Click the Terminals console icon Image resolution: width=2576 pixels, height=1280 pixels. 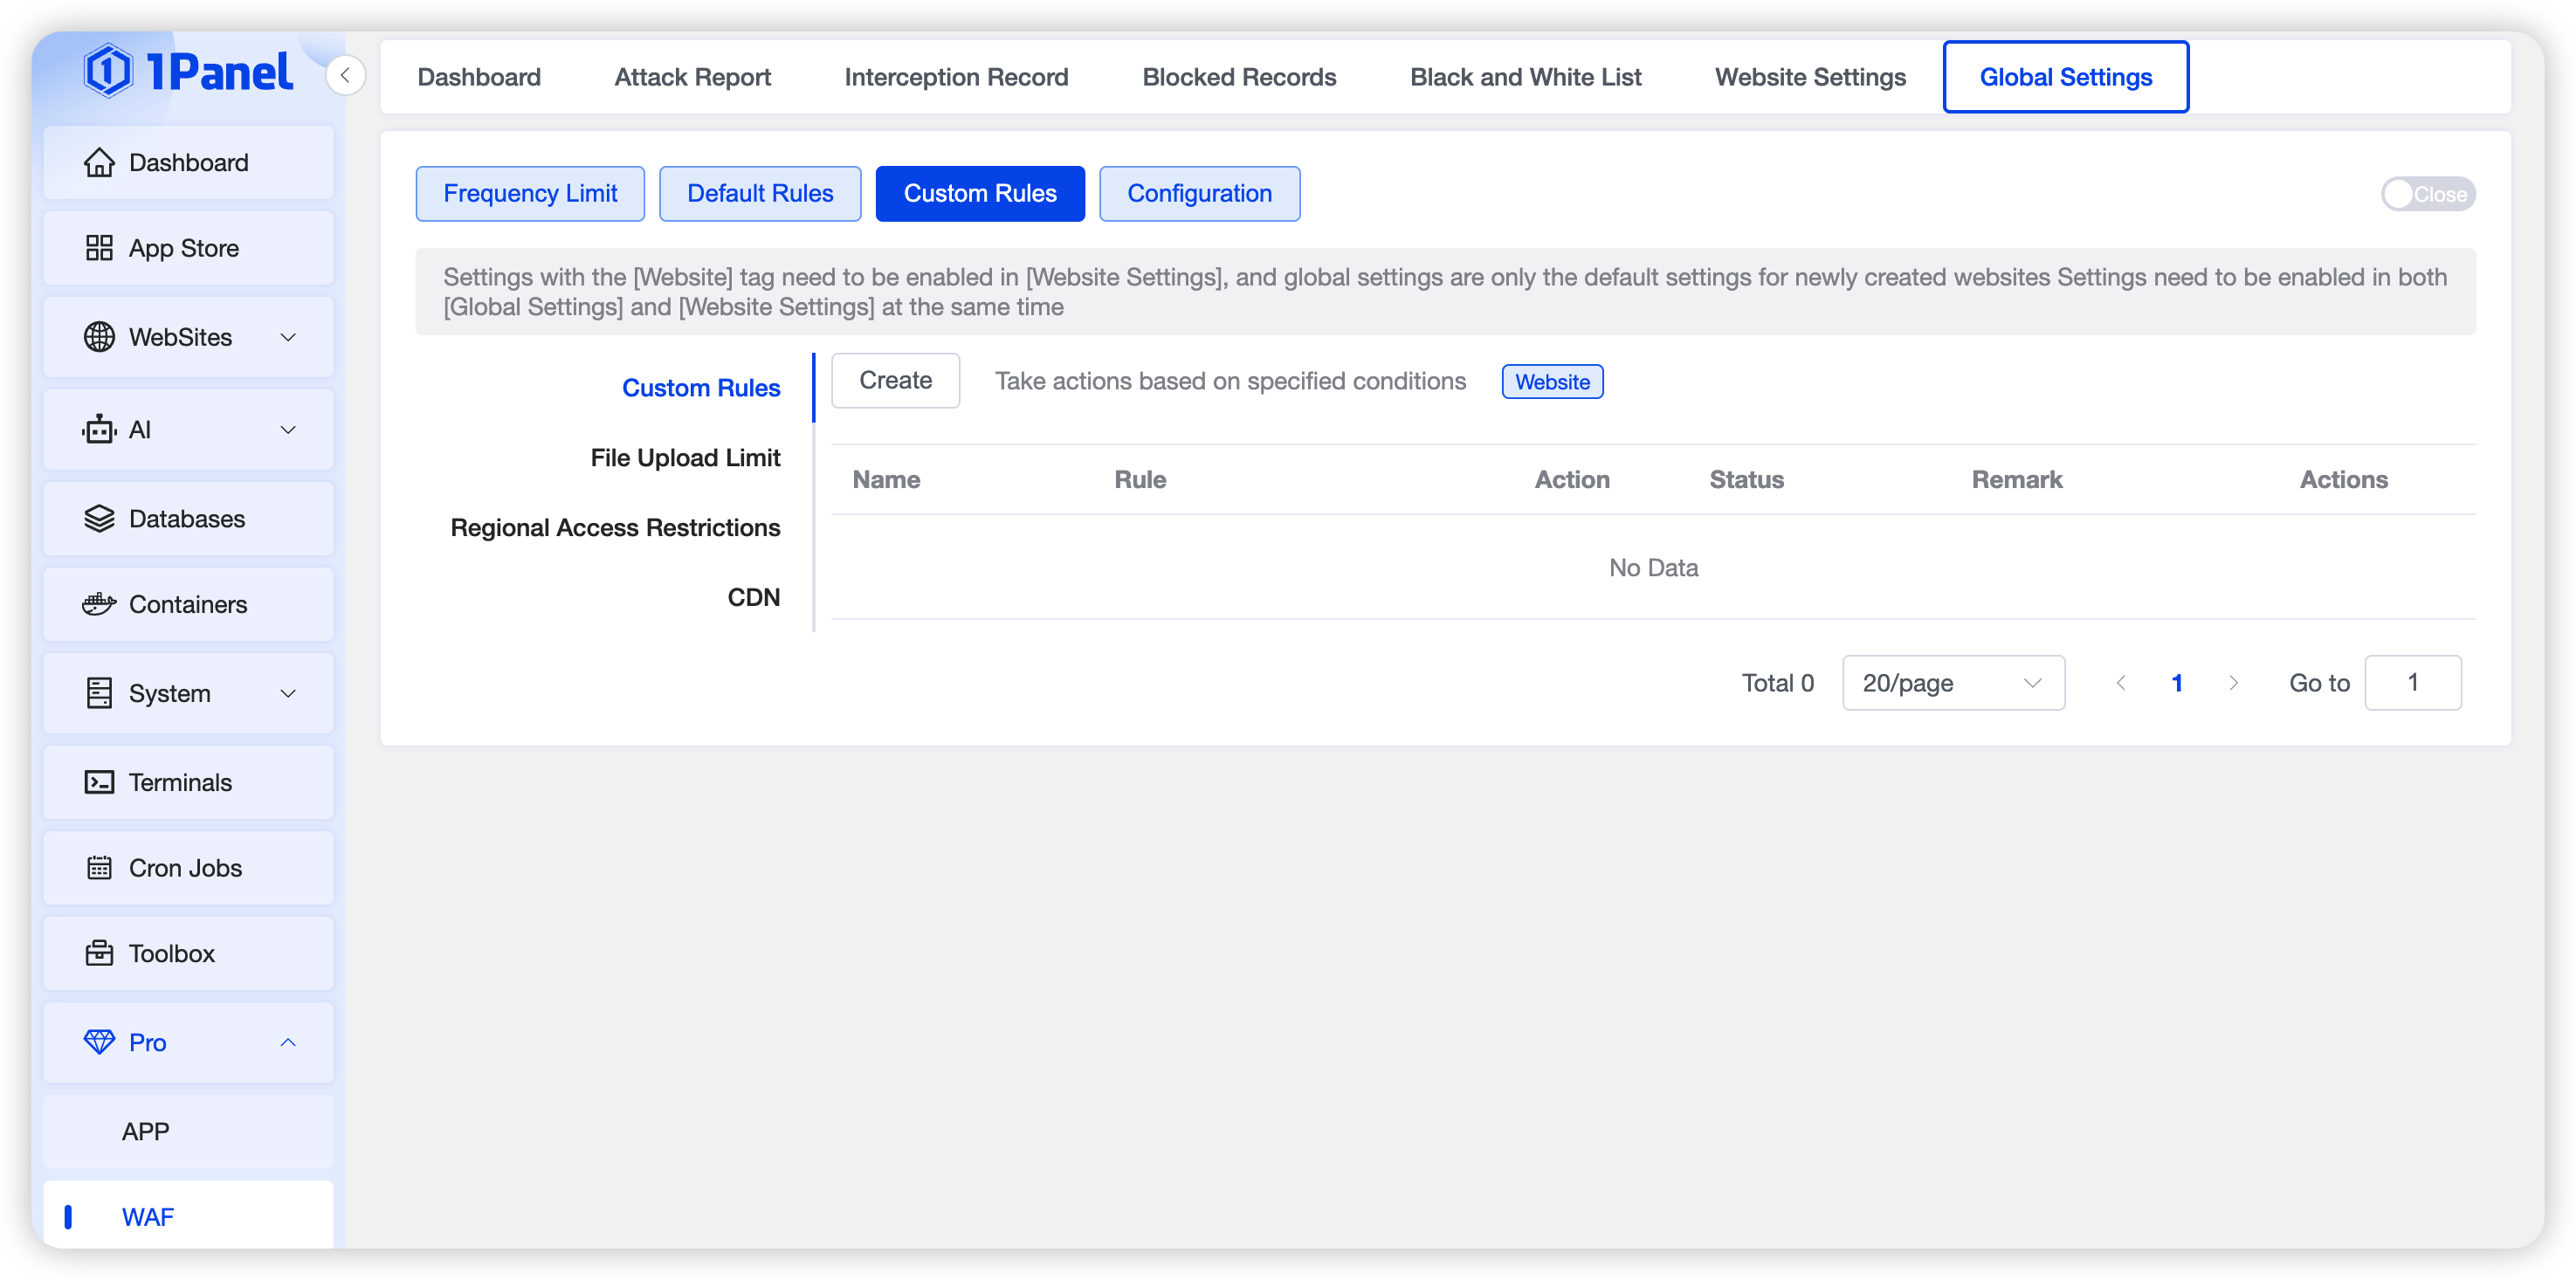click(x=99, y=782)
